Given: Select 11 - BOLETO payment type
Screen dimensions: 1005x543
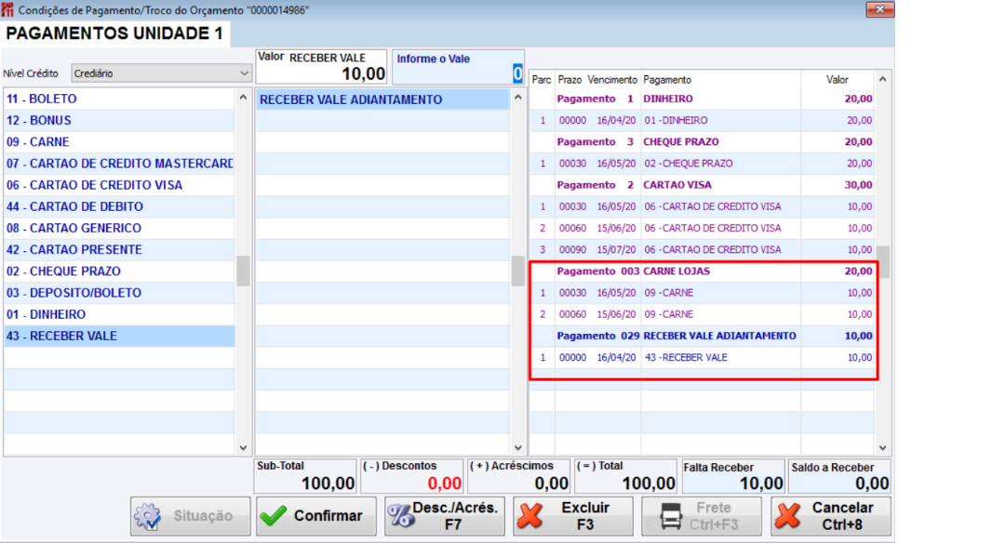Looking at the screenshot, I should 119,99.
